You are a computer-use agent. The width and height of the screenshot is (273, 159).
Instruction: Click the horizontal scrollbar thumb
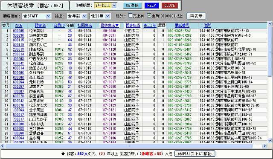coord(129,146)
